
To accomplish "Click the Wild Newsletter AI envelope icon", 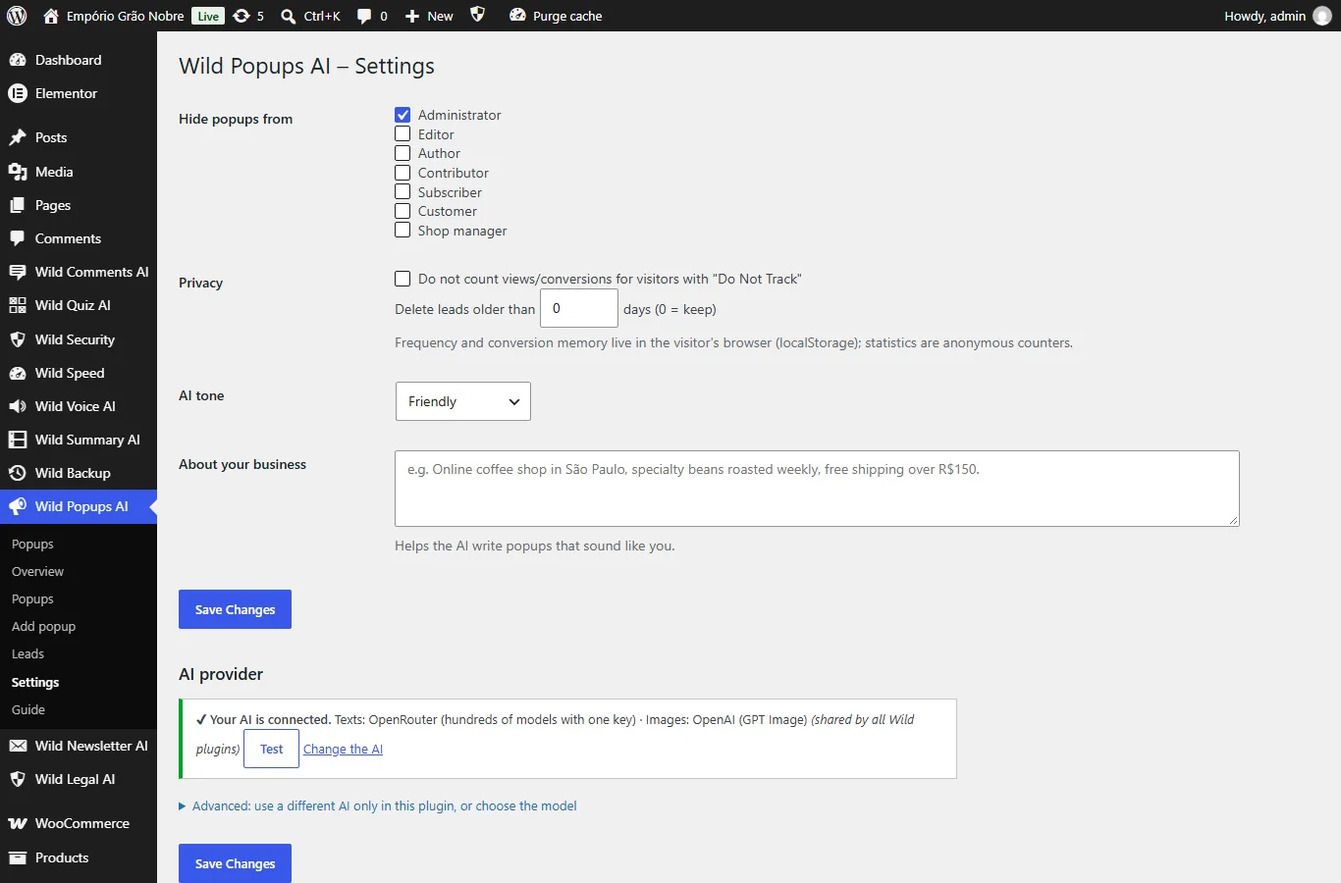I will point(18,746).
